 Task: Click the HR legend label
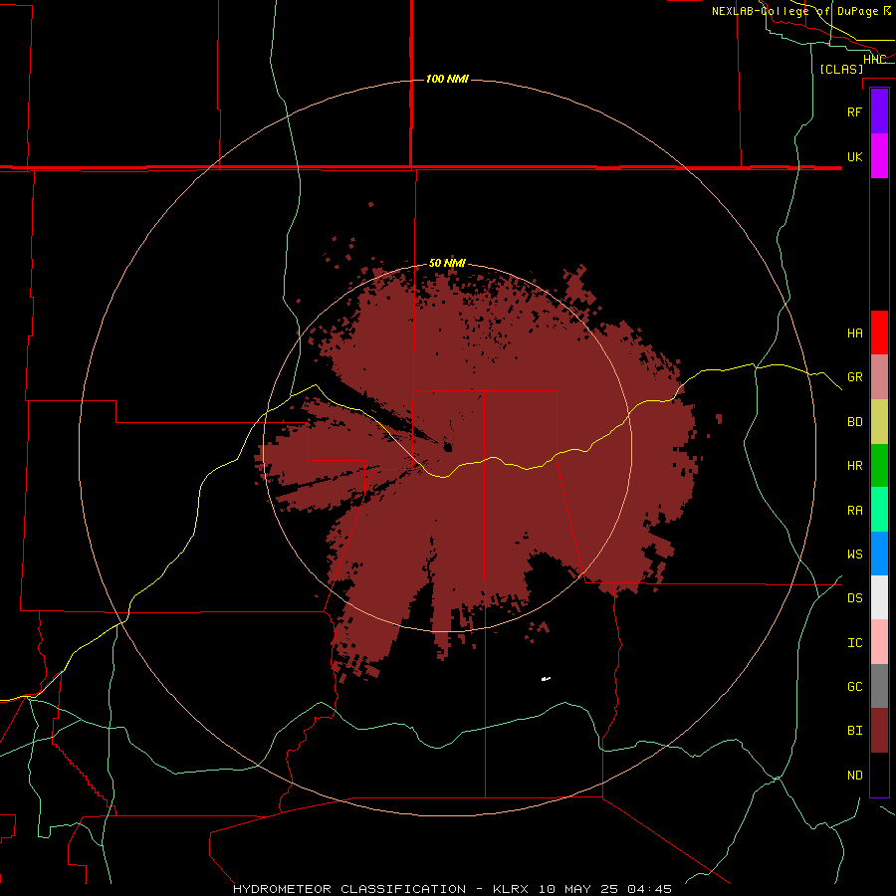click(x=854, y=466)
